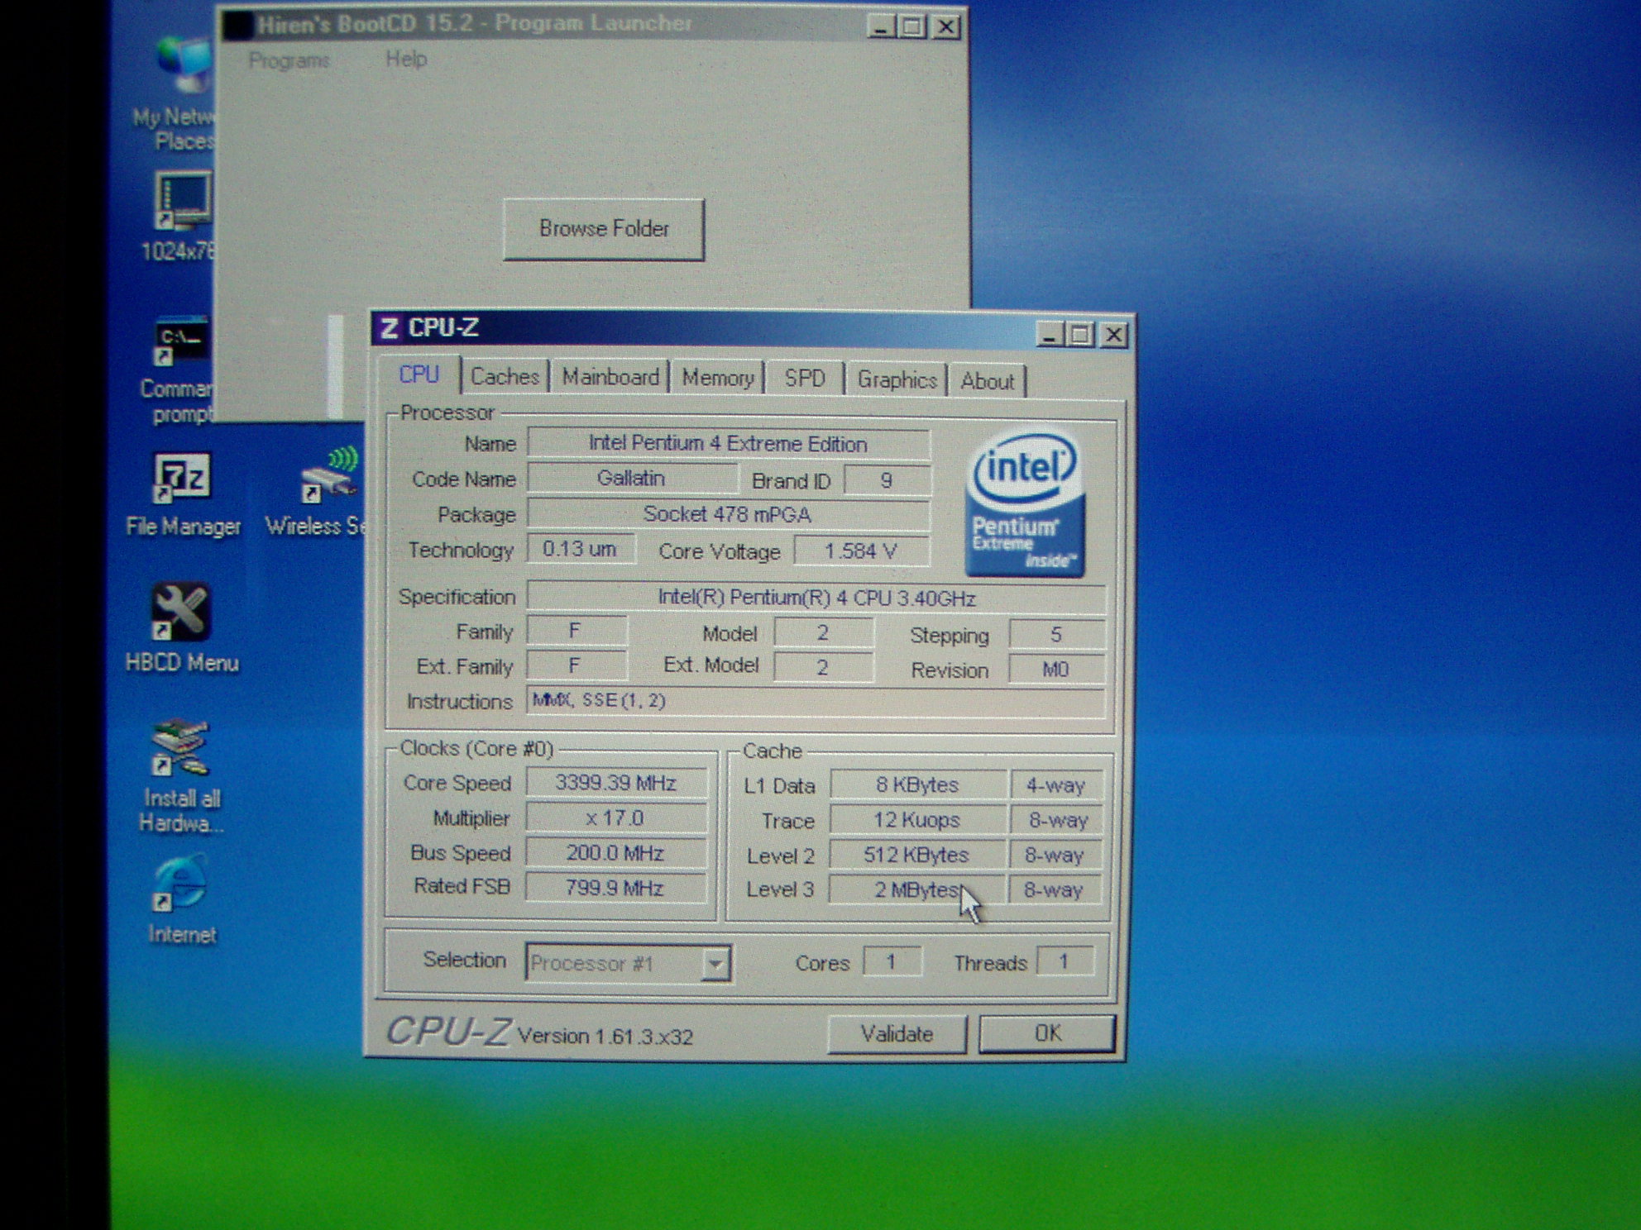1641x1230 pixels.
Task: Open the Wireless Setup desktop icon
Action: (329, 477)
